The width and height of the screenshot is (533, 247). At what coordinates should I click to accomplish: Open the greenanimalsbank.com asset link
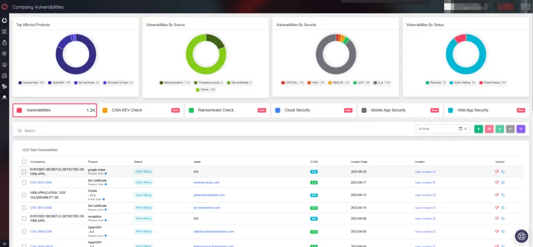click(x=209, y=195)
